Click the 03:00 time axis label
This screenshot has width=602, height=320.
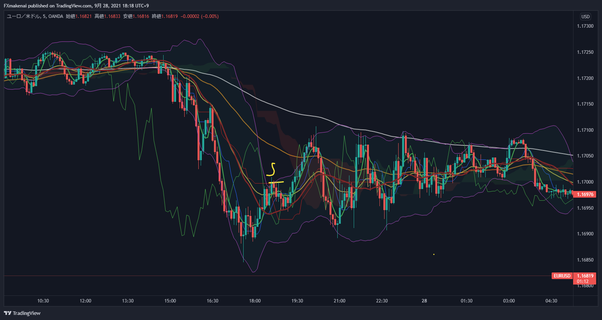click(509, 301)
